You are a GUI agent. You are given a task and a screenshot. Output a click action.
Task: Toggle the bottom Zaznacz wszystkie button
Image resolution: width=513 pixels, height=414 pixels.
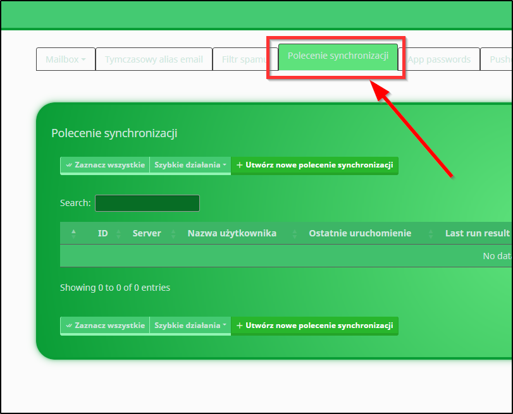(105, 326)
